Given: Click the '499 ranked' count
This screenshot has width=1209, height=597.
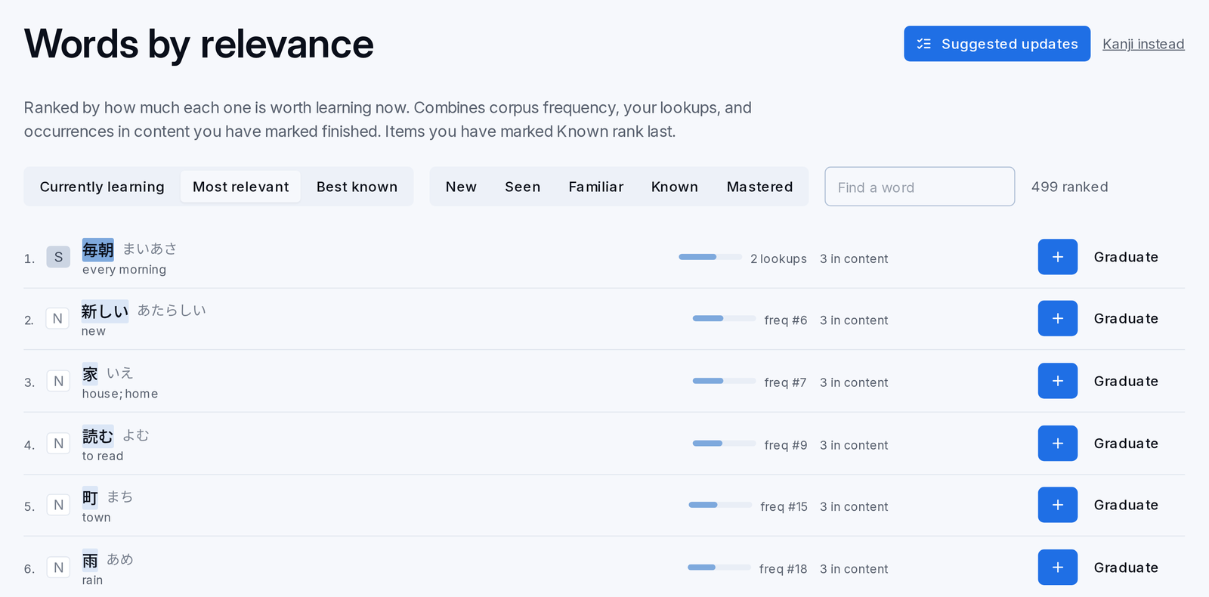Looking at the screenshot, I should pos(1069,187).
